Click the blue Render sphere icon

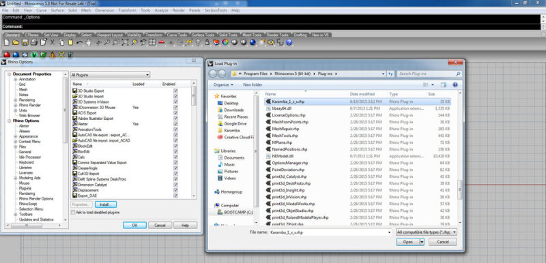point(253,42)
